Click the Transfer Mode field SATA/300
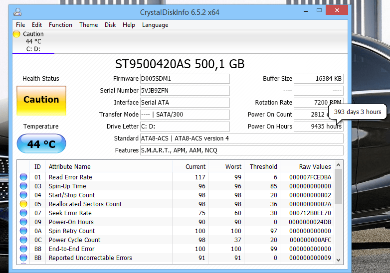This screenshot has height=273, width=390. (x=185, y=115)
